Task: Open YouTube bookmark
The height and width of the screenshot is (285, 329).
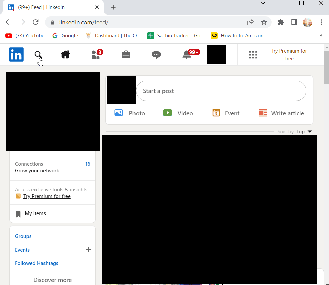Action: pyautogui.click(x=25, y=36)
